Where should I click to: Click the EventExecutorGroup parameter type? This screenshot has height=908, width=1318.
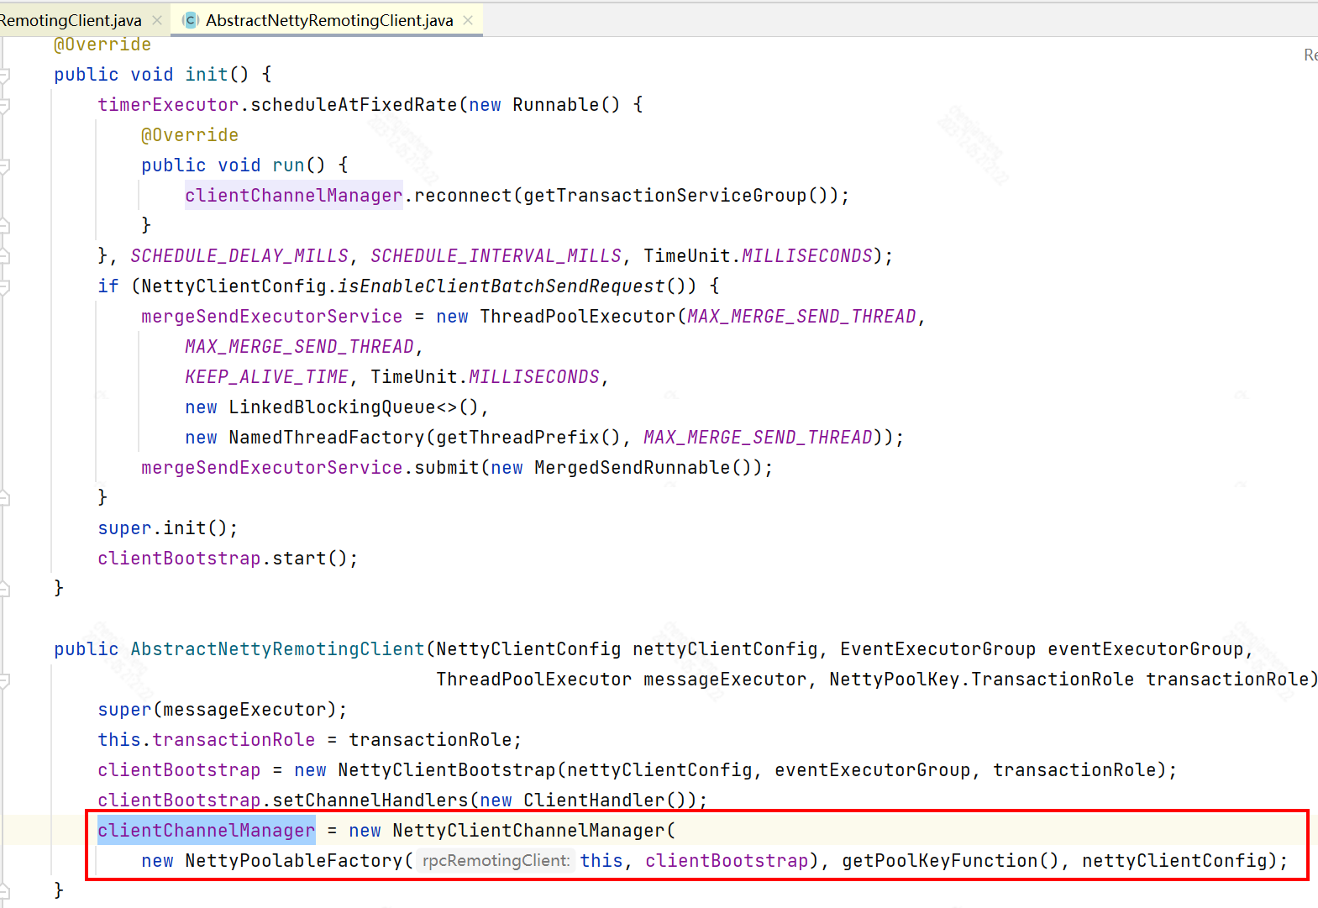click(x=937, y=648)
